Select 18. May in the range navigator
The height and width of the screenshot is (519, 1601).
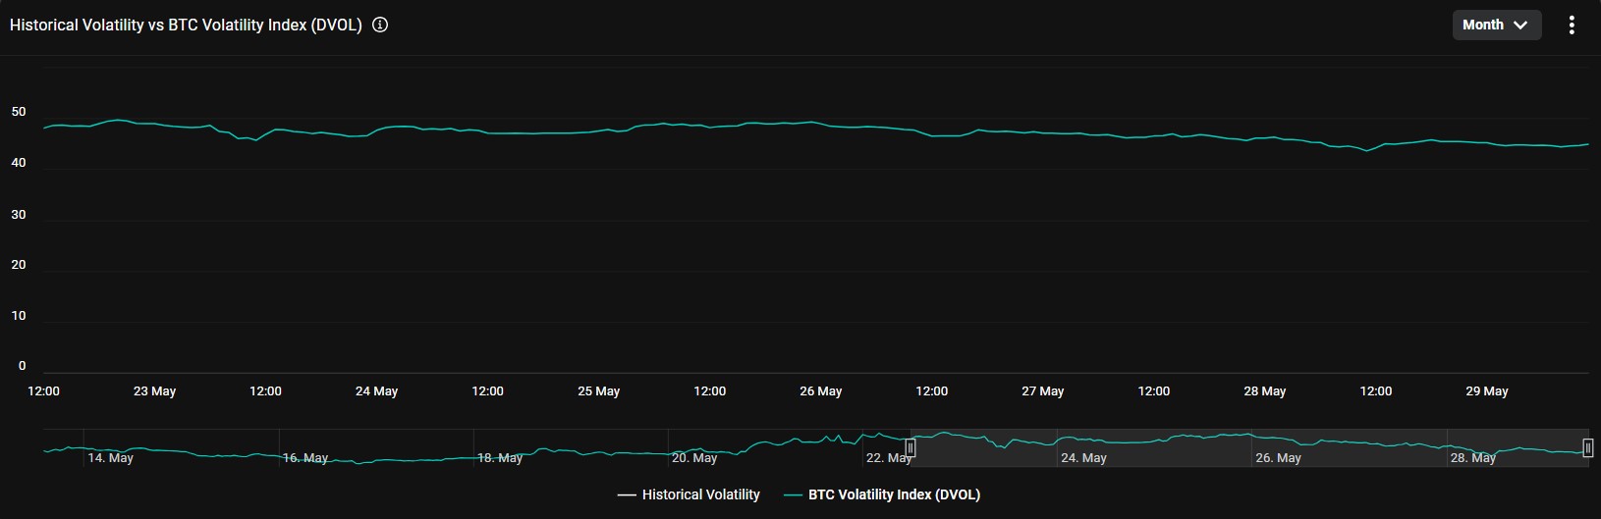coord(500,458)
